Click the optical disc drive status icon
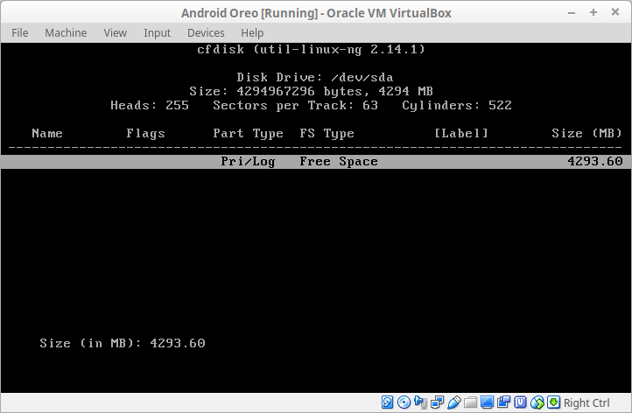Screen dimensions: 632x413 point(404,402)
